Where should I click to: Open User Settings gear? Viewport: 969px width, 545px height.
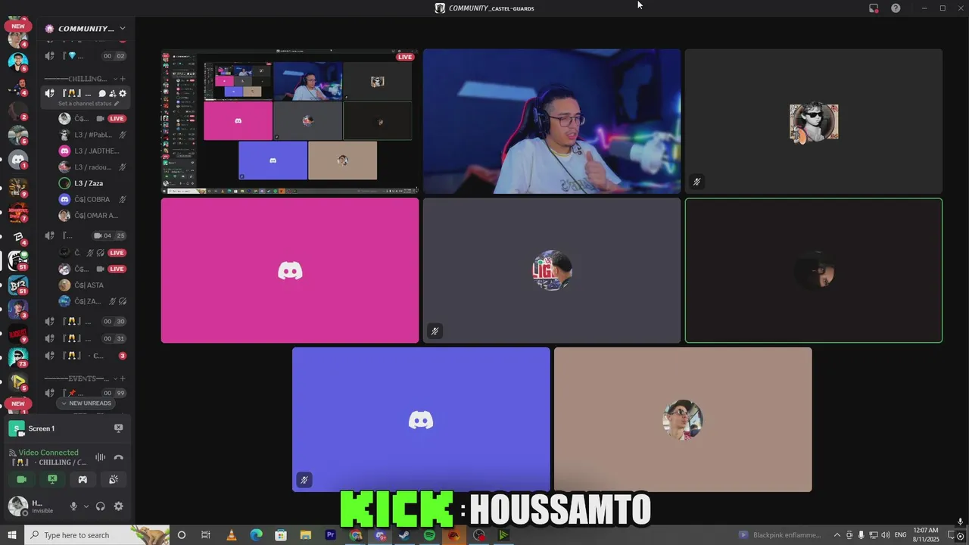(x=118, y=506)
